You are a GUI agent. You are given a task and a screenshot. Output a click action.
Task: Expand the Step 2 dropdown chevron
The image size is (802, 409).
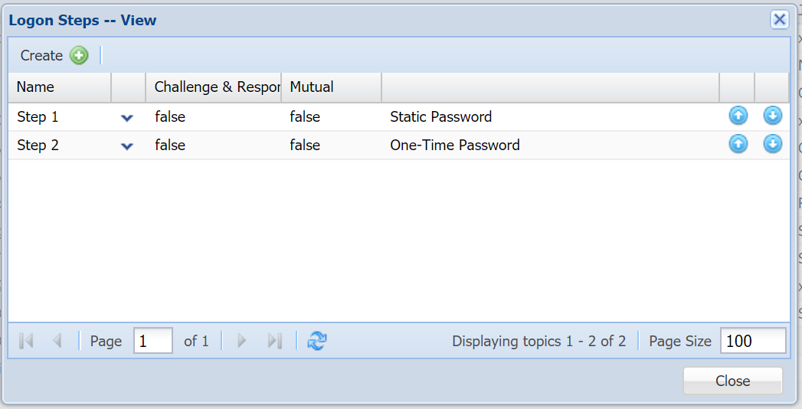pos(127,146)
